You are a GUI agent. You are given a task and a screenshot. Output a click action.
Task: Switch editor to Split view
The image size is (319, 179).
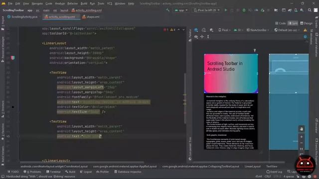point(293,23)
